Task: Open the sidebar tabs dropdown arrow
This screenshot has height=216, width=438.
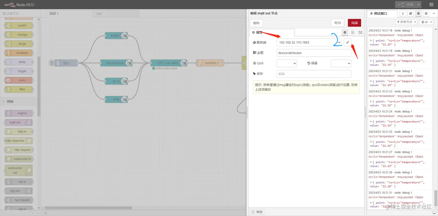Action: point(434,13)
